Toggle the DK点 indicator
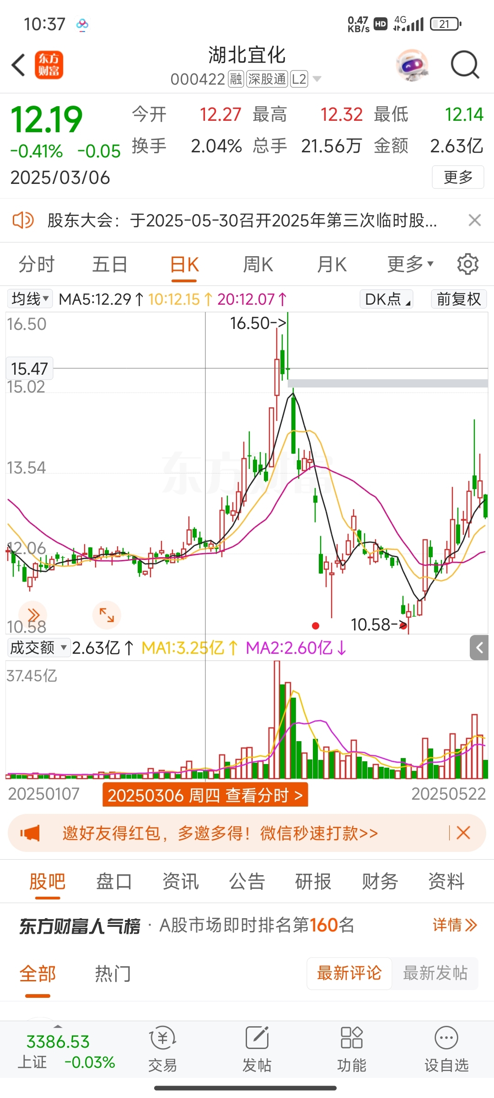The width and height of the screenshot is (494, 1098). [x=387, y=299]
